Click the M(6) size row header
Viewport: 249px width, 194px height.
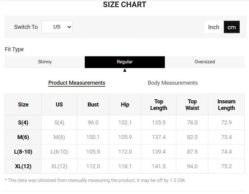click(23, 137)
